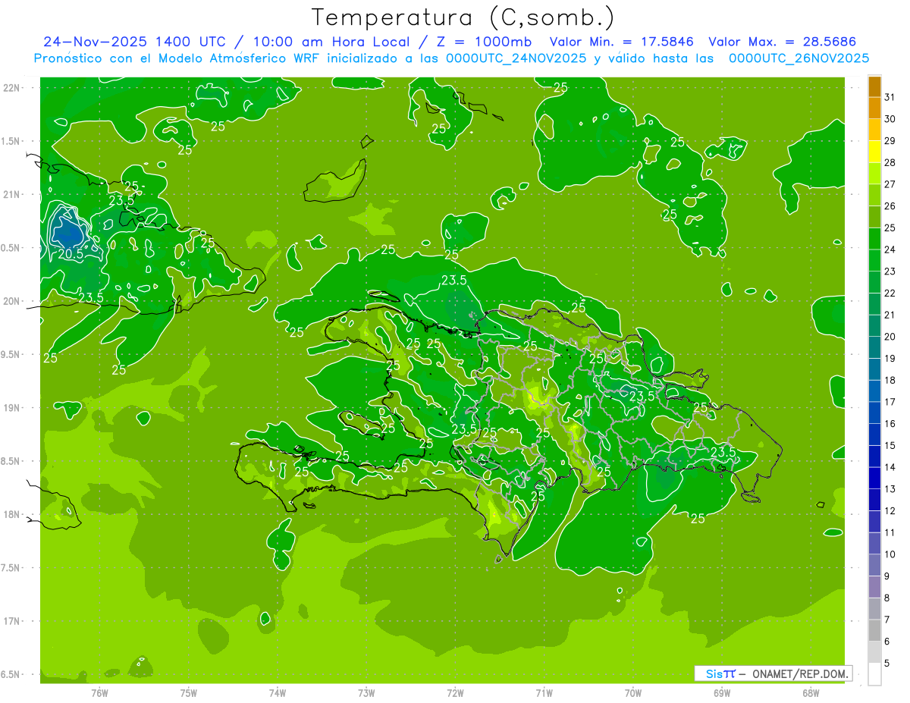Click the "Z = 1000mb" level label
Viewport: 910px width, 703px height.
484,42
